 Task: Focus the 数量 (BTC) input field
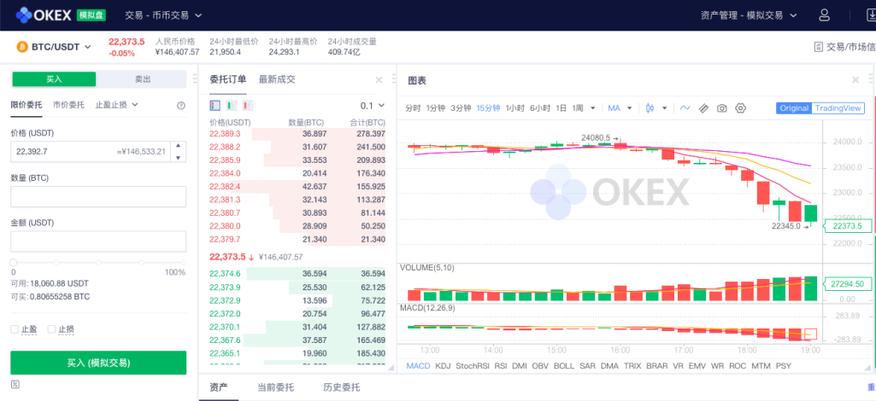98,196
